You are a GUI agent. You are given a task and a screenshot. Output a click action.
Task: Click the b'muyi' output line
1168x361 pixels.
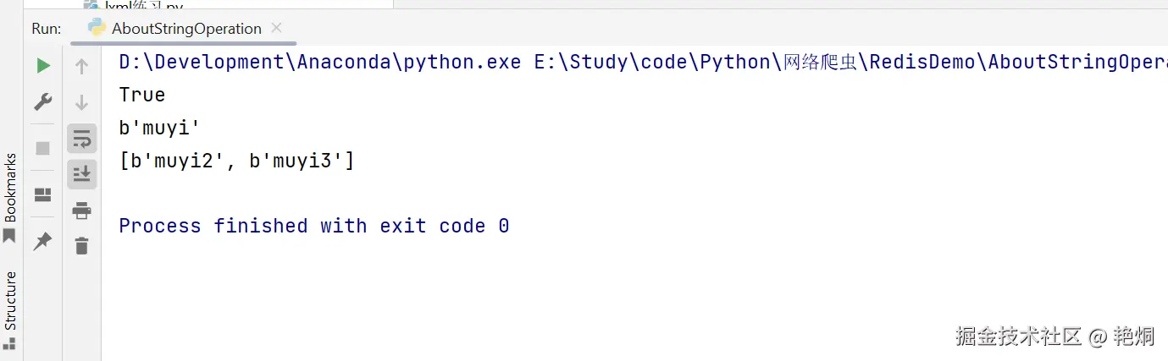click(x=159, y=128)
